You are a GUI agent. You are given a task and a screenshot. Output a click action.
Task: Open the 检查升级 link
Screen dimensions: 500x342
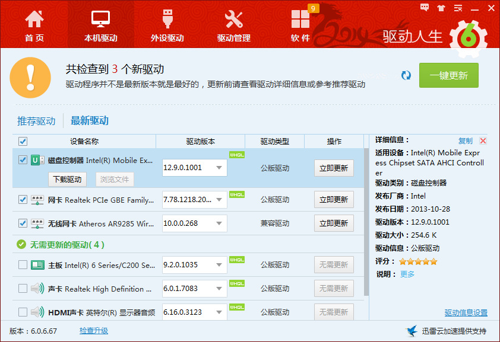[94, 331]
